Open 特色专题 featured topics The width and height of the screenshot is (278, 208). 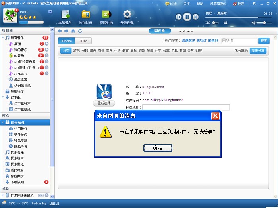(21, 140)
